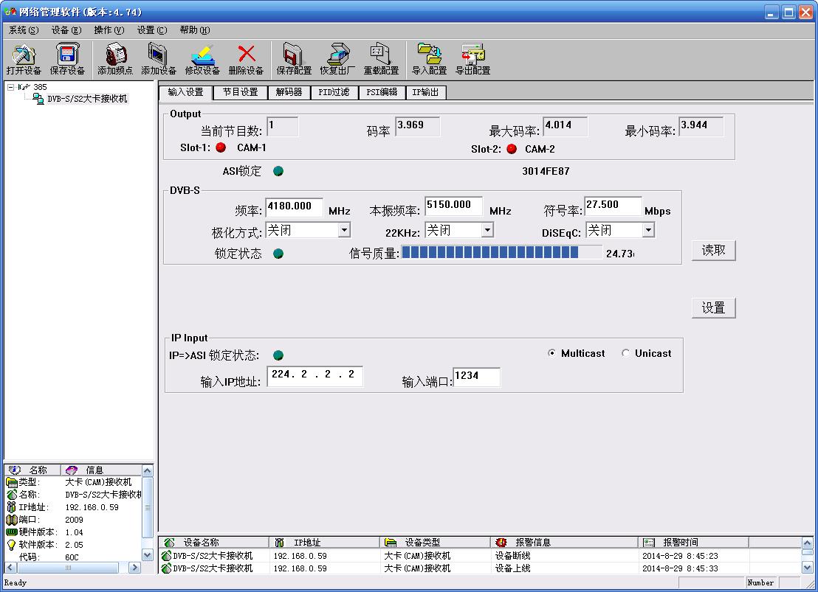This screenshot has height=592, width=818.
Task: Click the 报警时间 column header
Action: click(692, 543)
